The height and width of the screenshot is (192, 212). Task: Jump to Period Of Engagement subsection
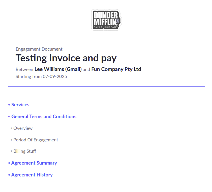[x=36, y=140]
